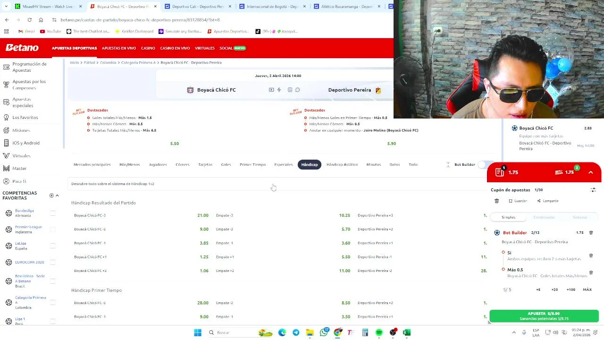Set stake to MÁX
The height and width of the screenshot is (340, 604).
point(587,289)
